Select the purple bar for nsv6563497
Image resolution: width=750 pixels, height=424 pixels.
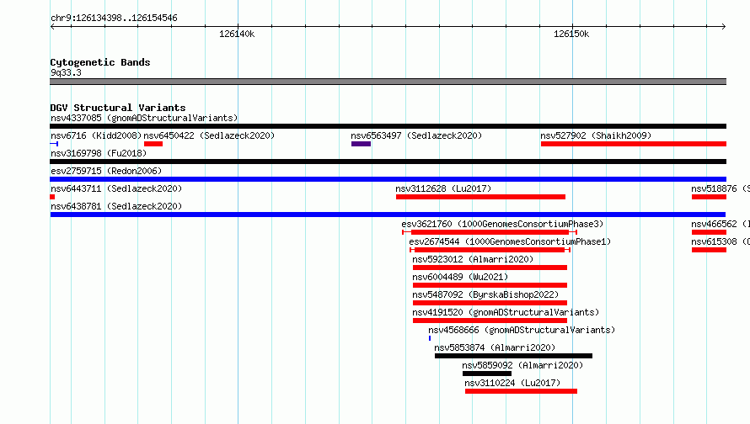tap(361, 144)
